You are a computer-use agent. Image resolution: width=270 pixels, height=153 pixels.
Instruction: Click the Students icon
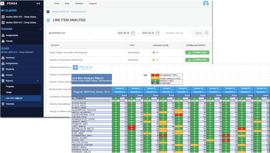[x=3, y=69]
